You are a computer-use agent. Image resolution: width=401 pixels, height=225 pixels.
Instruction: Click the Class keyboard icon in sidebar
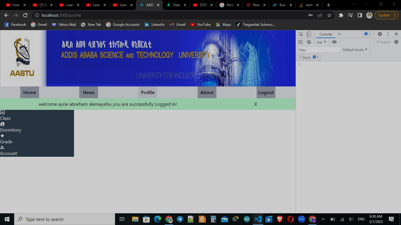point(2,112)
